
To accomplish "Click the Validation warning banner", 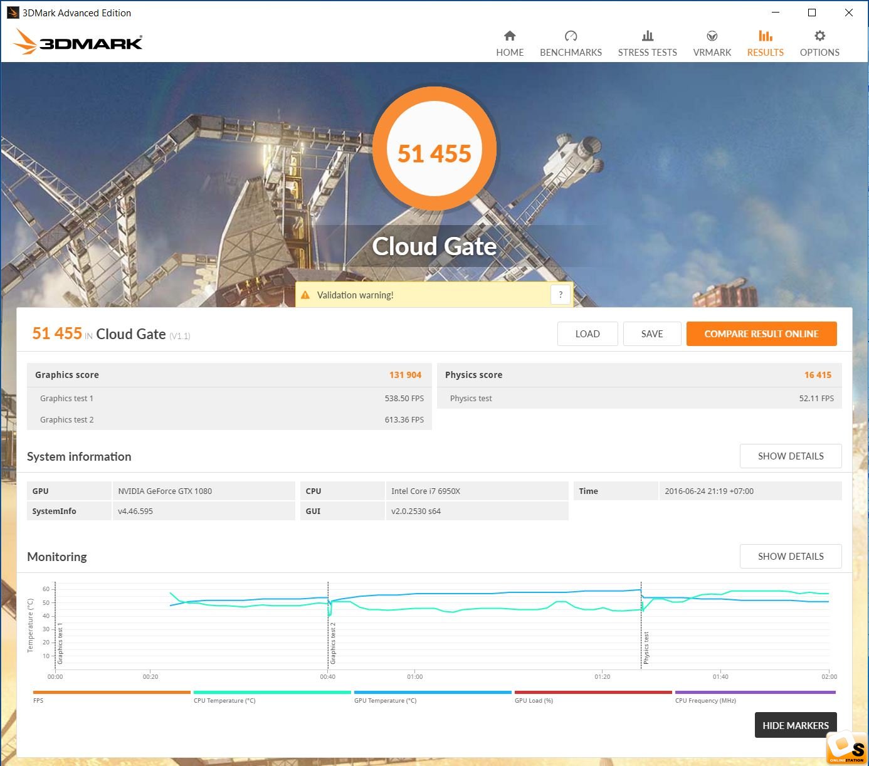I will coord(434,295).
